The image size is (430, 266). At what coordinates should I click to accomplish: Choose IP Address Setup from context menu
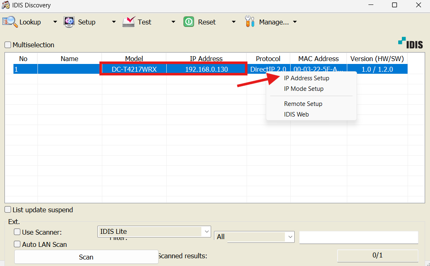pyautogui.click(x=307, y=78)
